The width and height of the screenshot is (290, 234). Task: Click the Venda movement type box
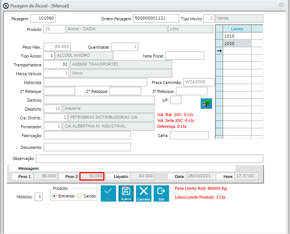coord(239,18)
